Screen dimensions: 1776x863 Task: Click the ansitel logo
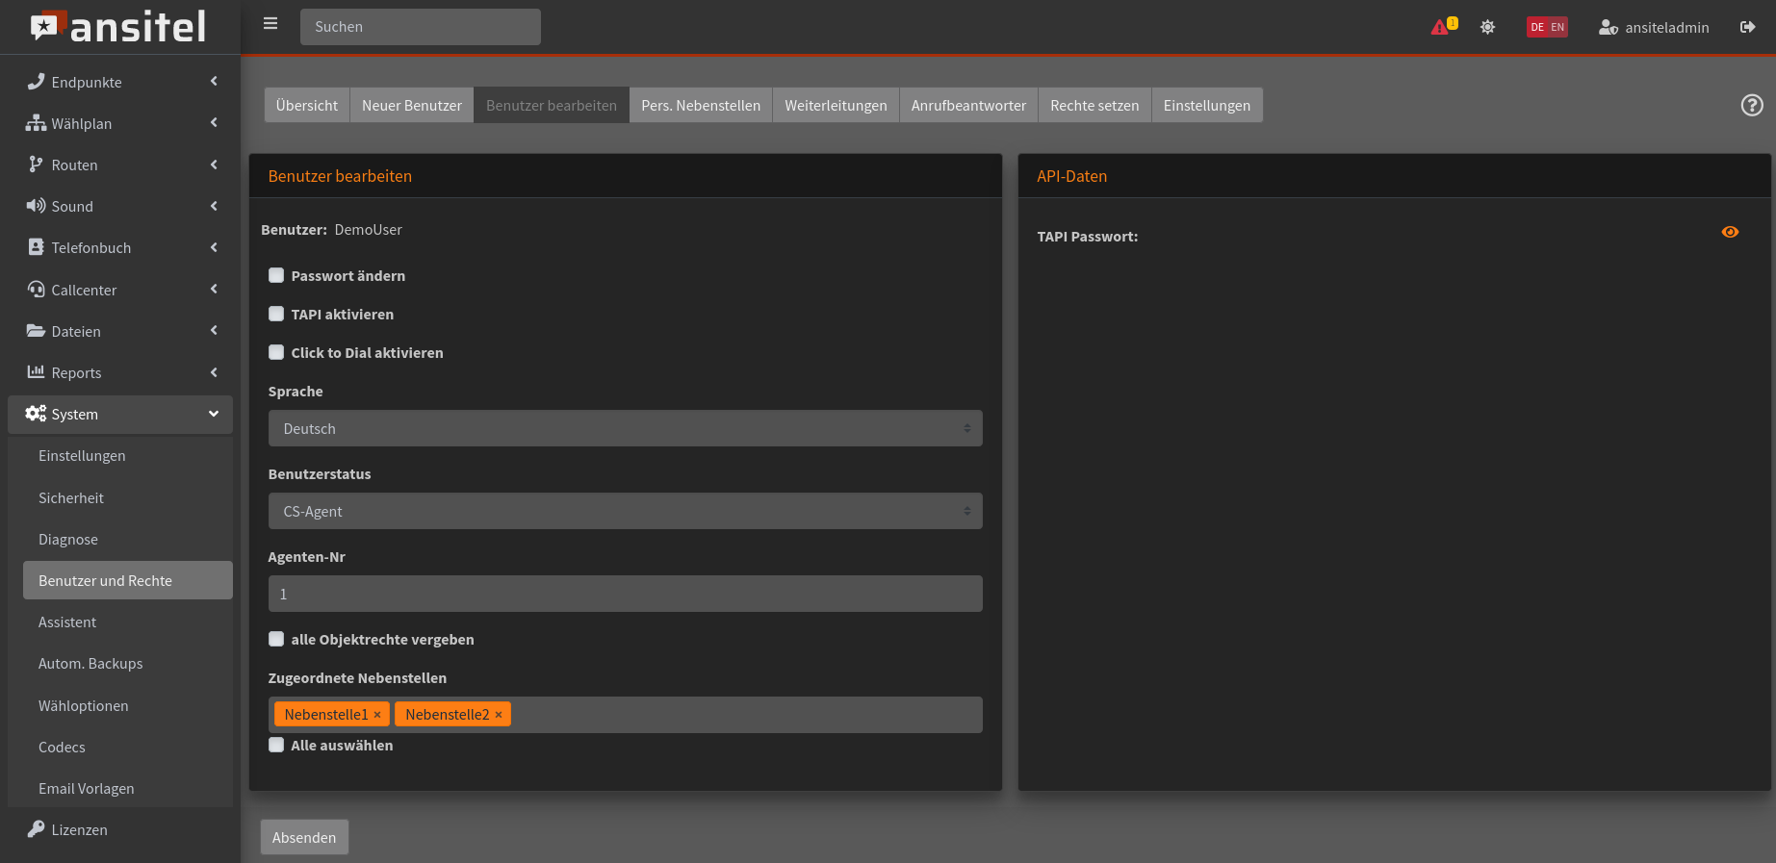[x=119, y=27]
